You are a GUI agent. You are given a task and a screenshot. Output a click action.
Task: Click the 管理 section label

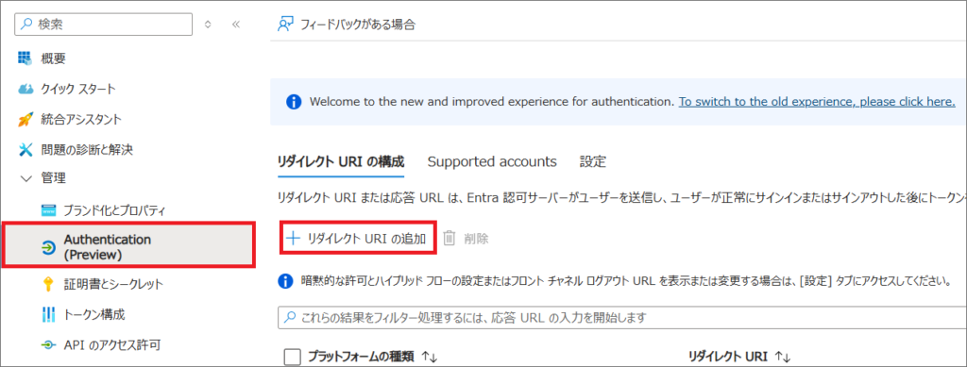(53, 179)
